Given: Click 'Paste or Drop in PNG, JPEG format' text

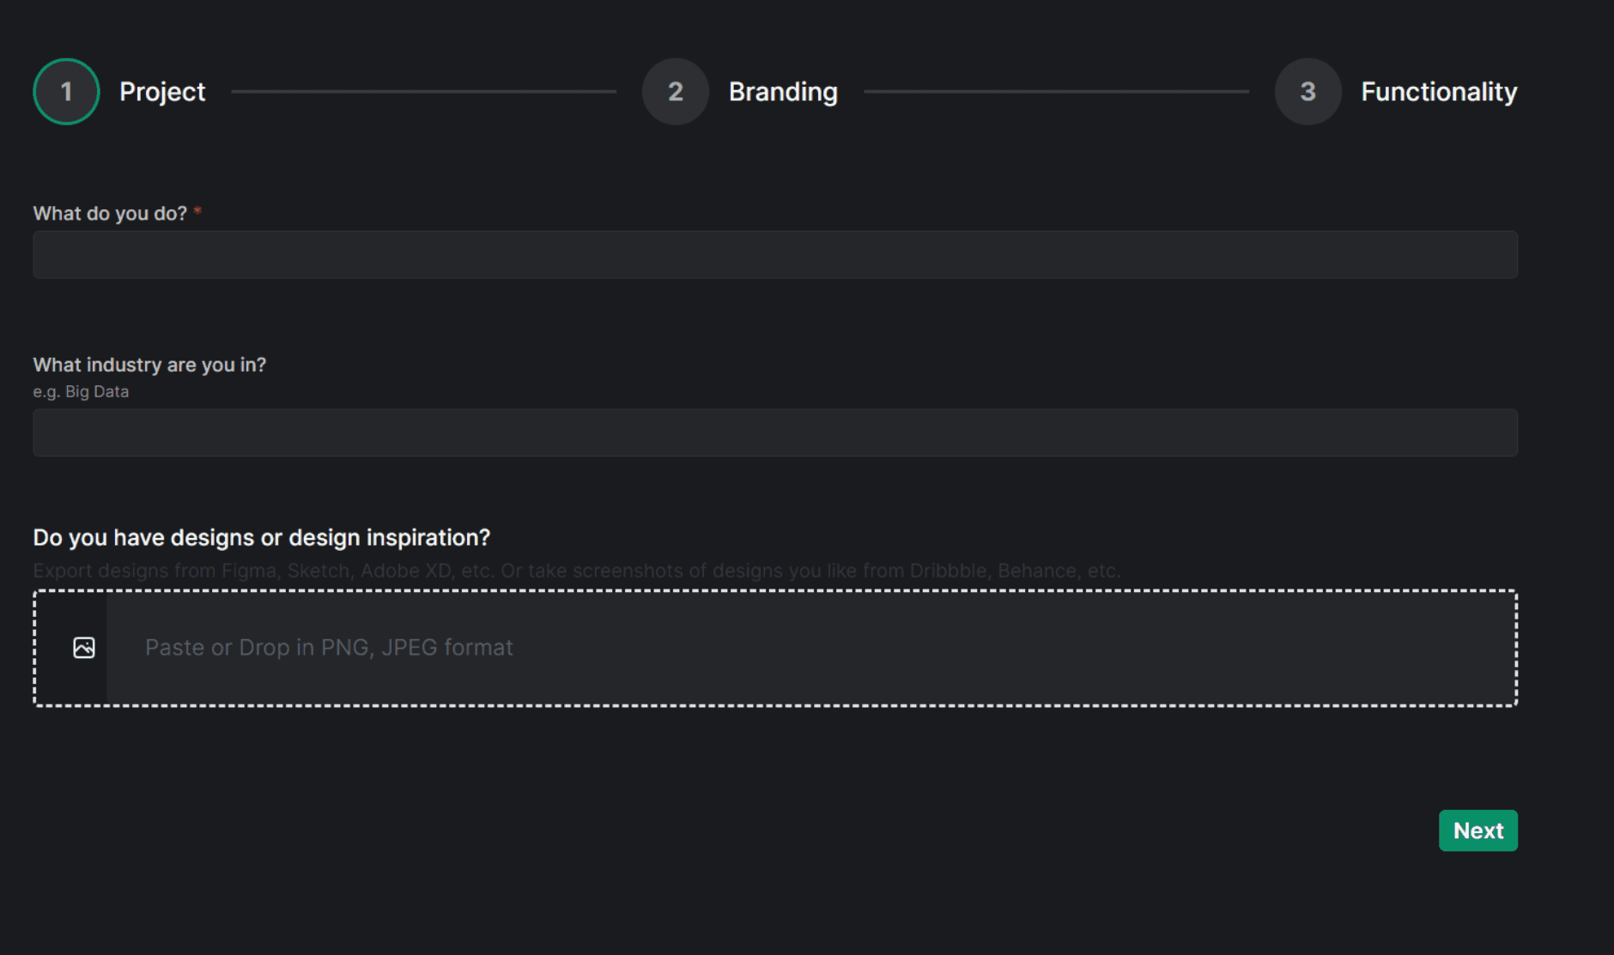Looking at the screenshot, I should [x=327, y=648].
